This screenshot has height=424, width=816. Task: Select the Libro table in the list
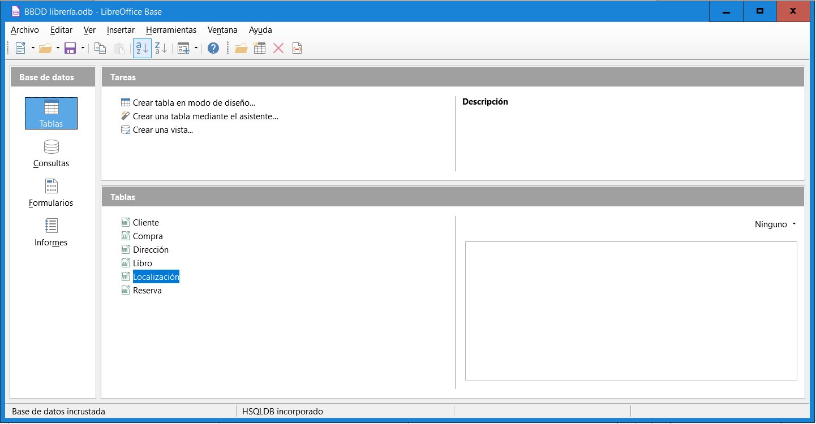pos(142,263)
